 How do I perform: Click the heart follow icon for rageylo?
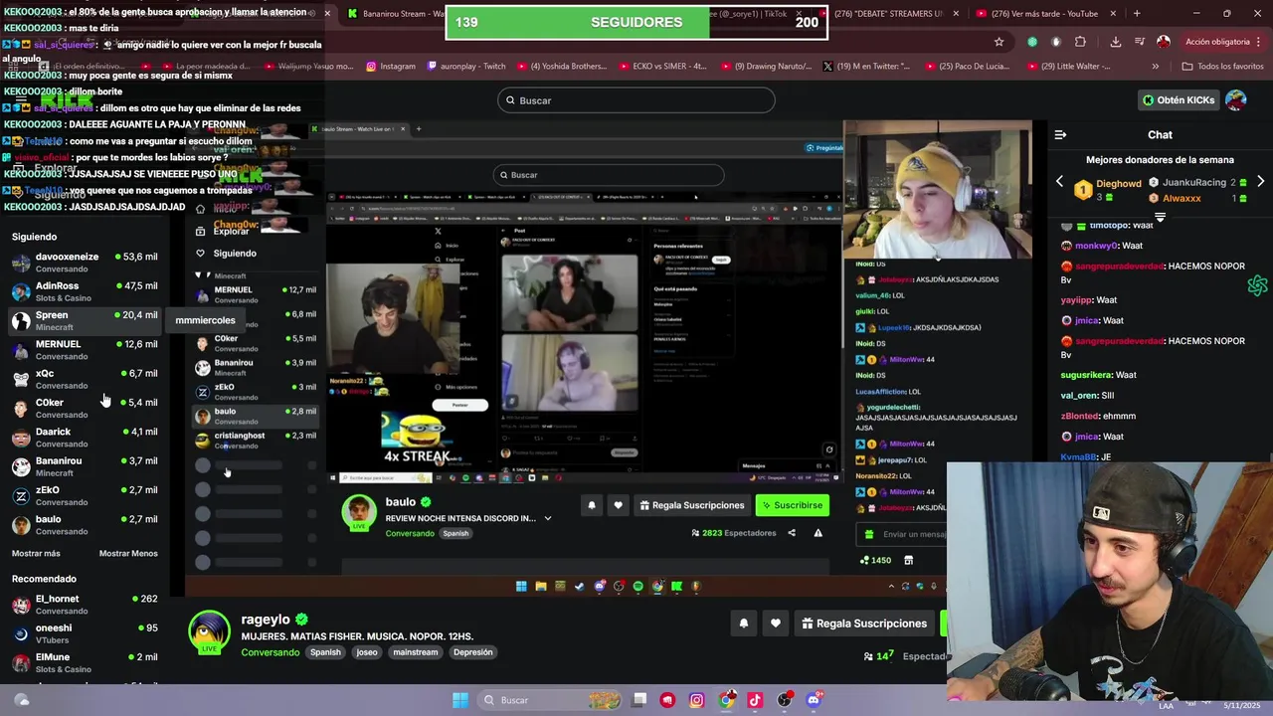click(x=776, y=624)
